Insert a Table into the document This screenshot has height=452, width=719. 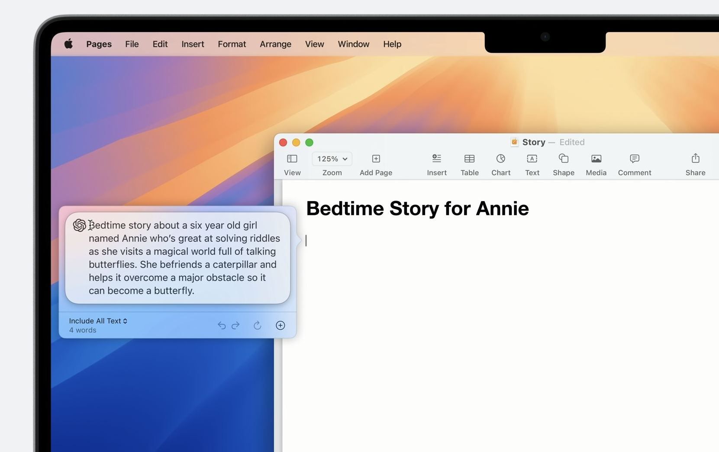click(469, 163)
